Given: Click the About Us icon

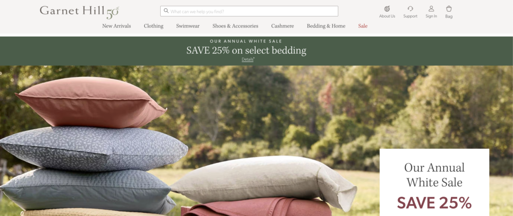Looking at the screenshot, I should pos(387,9).
